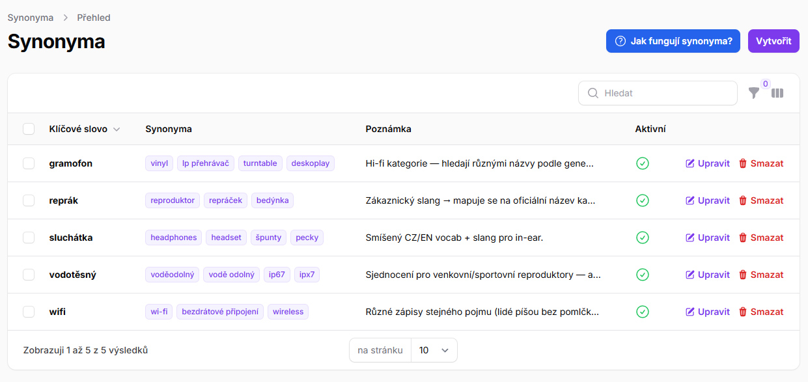Screen dimensions: 808x382
Task: Edit the gramofon synonym entry
Action: pos(708,163)
